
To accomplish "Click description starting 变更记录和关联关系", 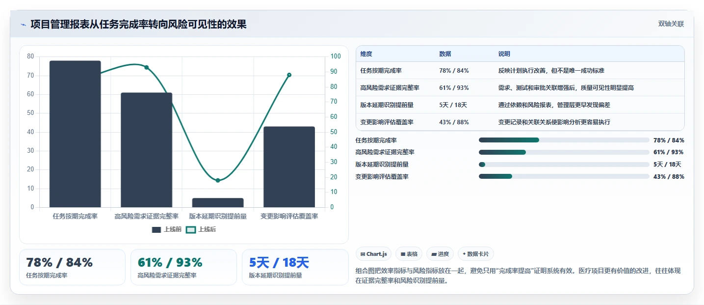I will 554,122.
